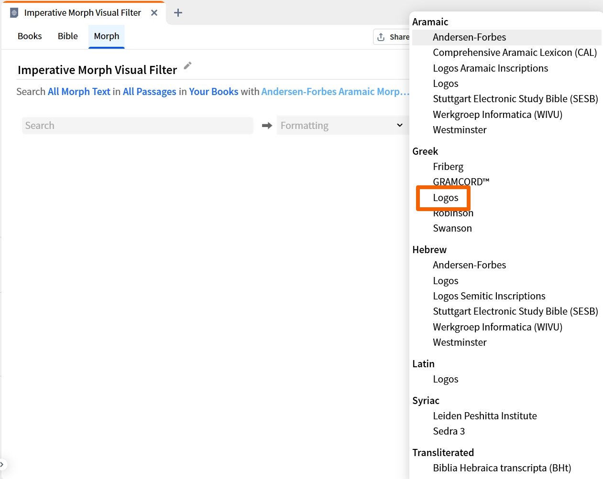Close the Imperative Morph Visual Filter tab
This screenshot has height=479, width=603.
[x=154, y=13]
